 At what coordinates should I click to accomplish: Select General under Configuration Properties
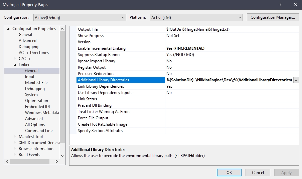coord(25,35)
